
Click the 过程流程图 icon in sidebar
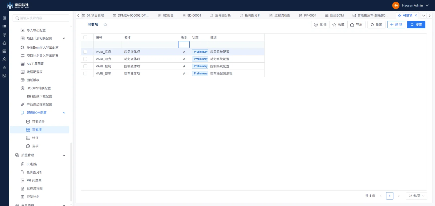(23, 189)
